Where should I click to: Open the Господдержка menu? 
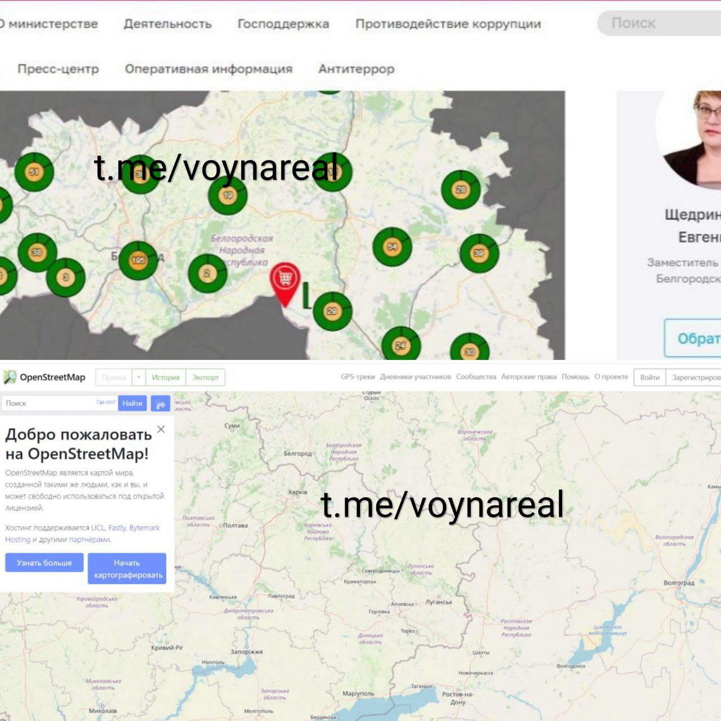tap(283, 24)
